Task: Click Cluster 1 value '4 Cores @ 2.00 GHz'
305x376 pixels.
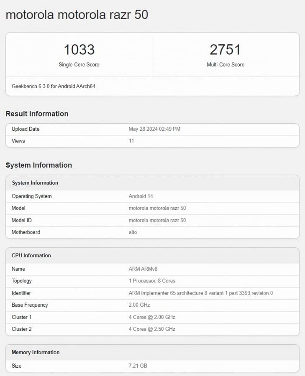Action: click(x=152, y=317)
